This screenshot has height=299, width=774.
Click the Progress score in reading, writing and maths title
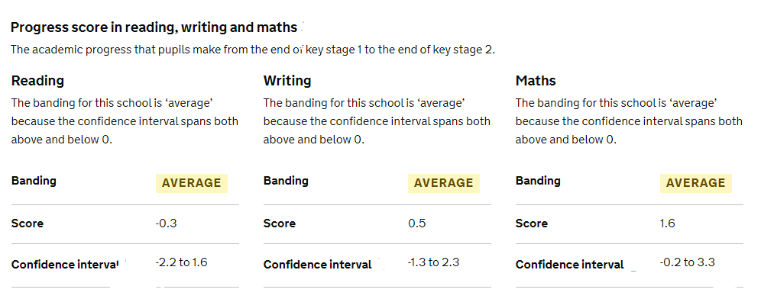click(154, 27)
